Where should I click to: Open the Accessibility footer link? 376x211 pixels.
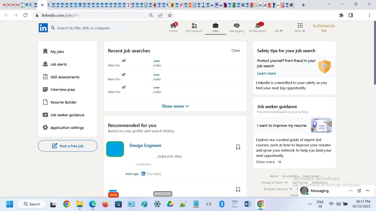[291, 176]
